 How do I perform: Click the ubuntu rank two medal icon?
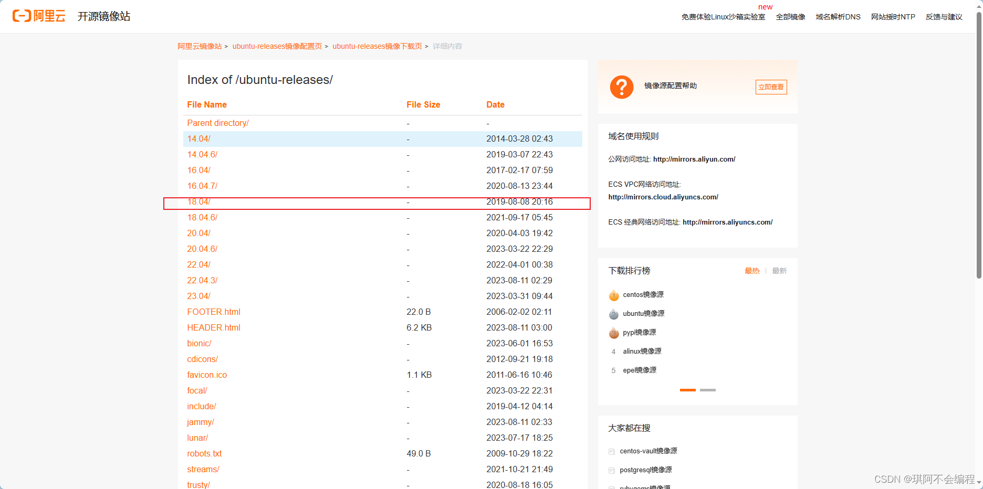(614, 314)
